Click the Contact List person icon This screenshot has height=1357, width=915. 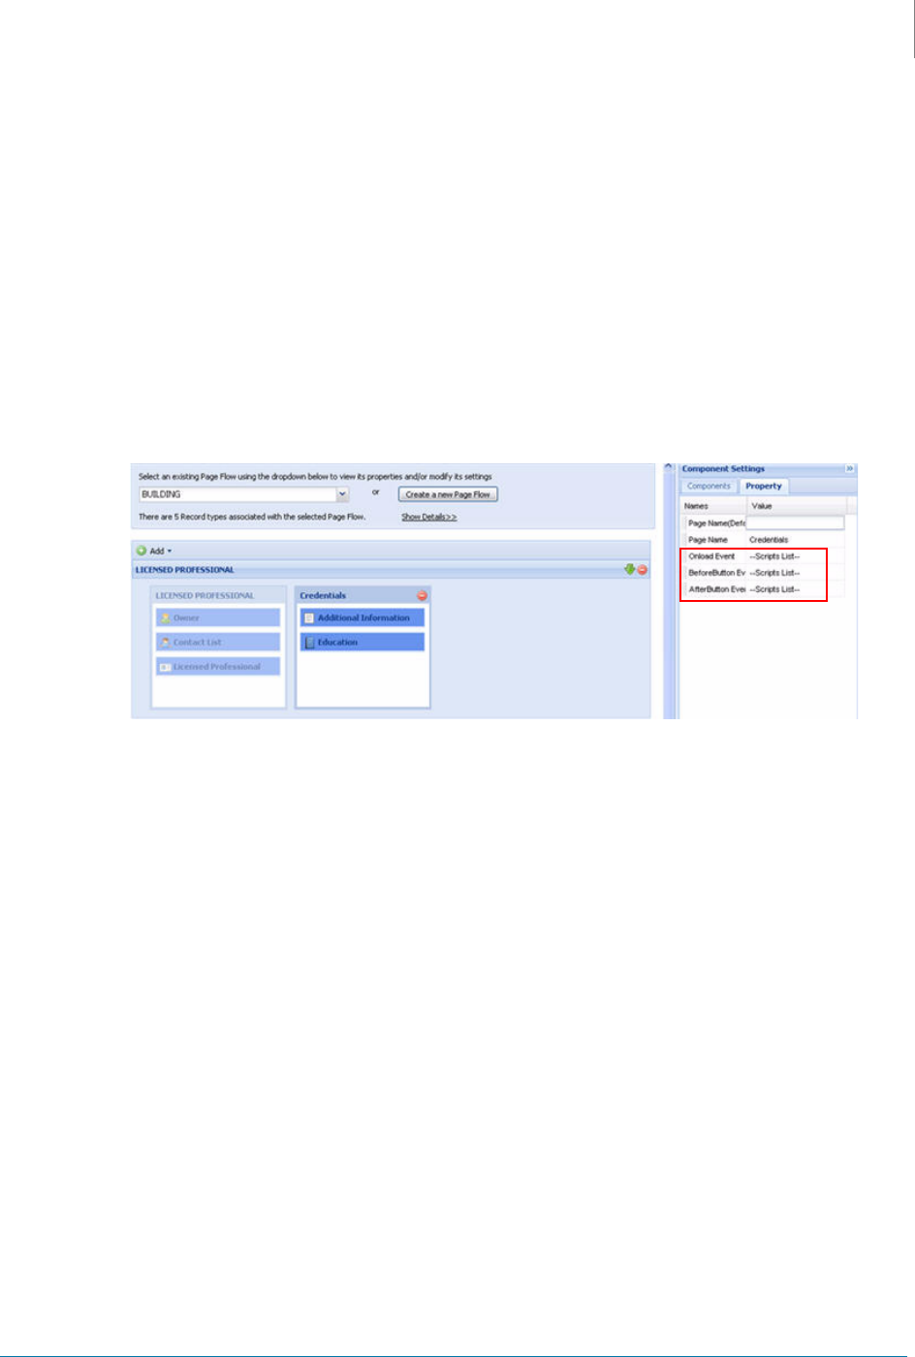point(166,642)
